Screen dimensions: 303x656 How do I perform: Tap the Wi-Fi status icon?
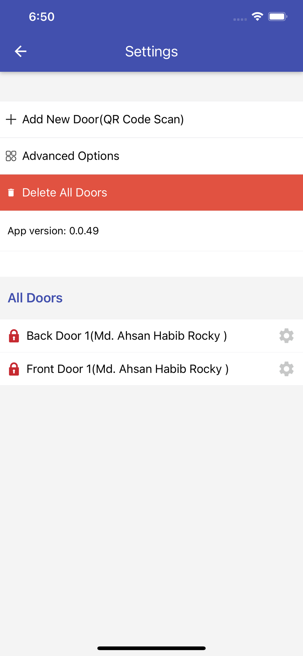pyautogui.click(x=257, y=16)
